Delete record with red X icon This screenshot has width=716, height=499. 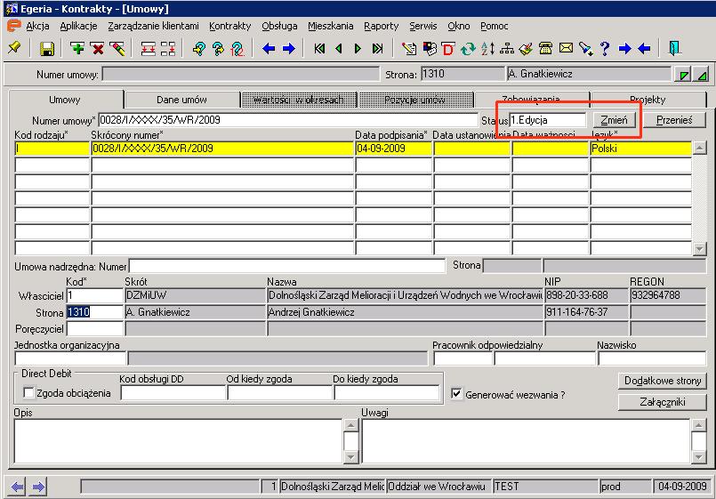[97, 48]
